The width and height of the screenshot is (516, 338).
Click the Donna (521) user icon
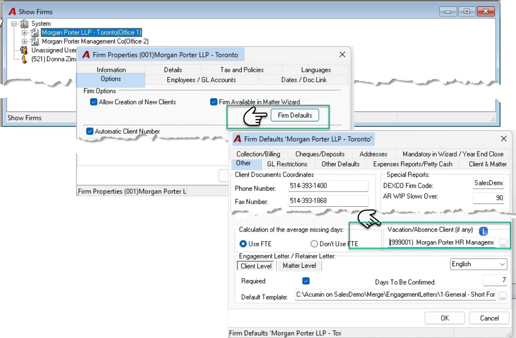point(24,59)
